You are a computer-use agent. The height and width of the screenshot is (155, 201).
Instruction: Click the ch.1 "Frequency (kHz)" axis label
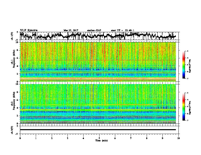tap(14, 59)
